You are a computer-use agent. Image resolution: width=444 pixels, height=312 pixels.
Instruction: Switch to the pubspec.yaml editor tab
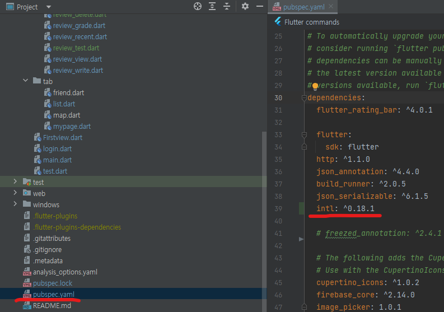pos(303,7)
